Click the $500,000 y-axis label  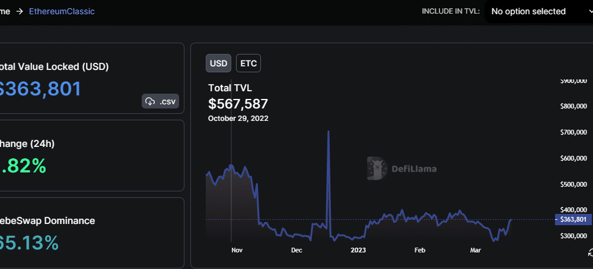pos(573,184)
